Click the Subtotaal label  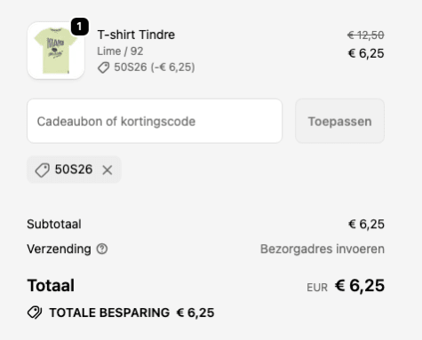(54, 224)
